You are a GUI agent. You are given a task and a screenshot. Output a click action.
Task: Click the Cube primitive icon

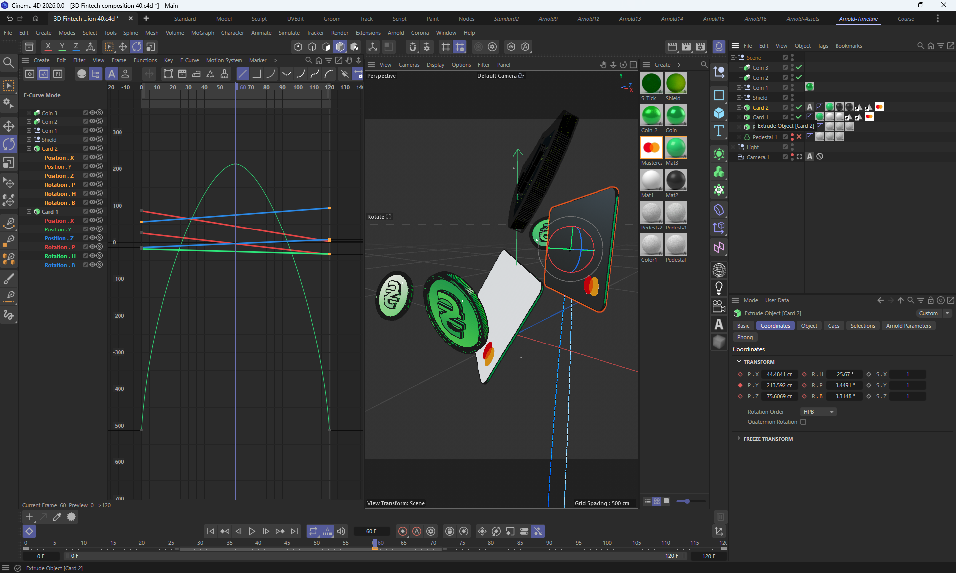(718, 113)
